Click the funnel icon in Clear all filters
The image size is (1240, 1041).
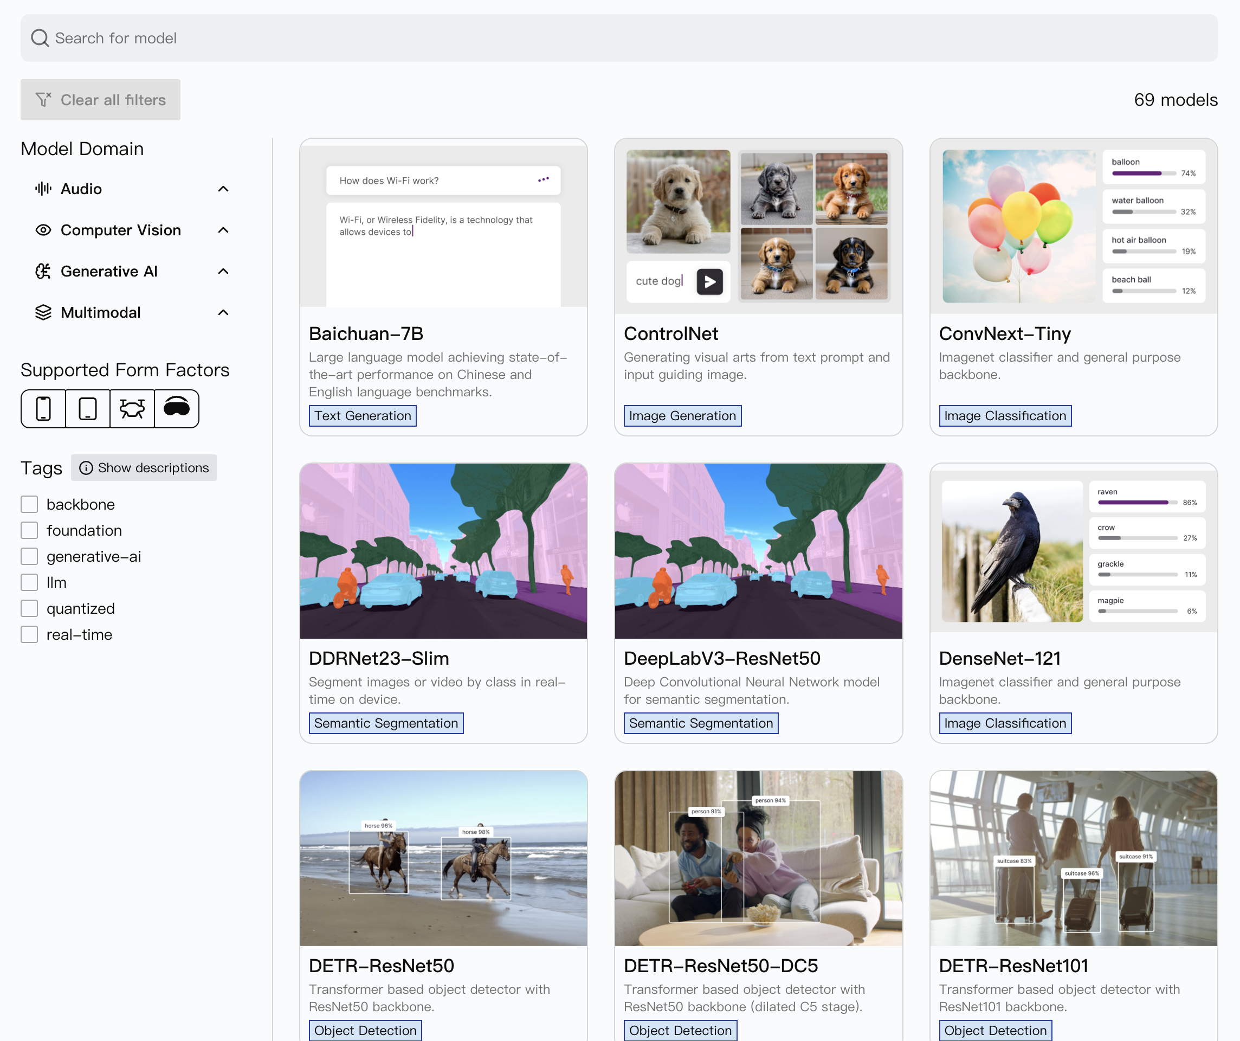pos(43,99)
